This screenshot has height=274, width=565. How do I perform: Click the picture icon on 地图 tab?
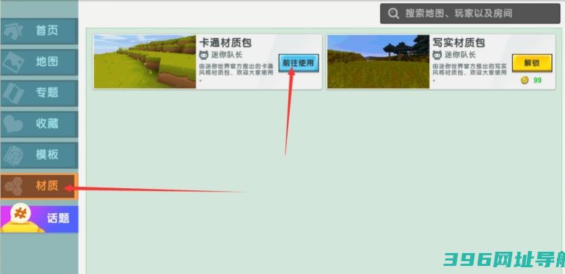(x=14, y=63)
